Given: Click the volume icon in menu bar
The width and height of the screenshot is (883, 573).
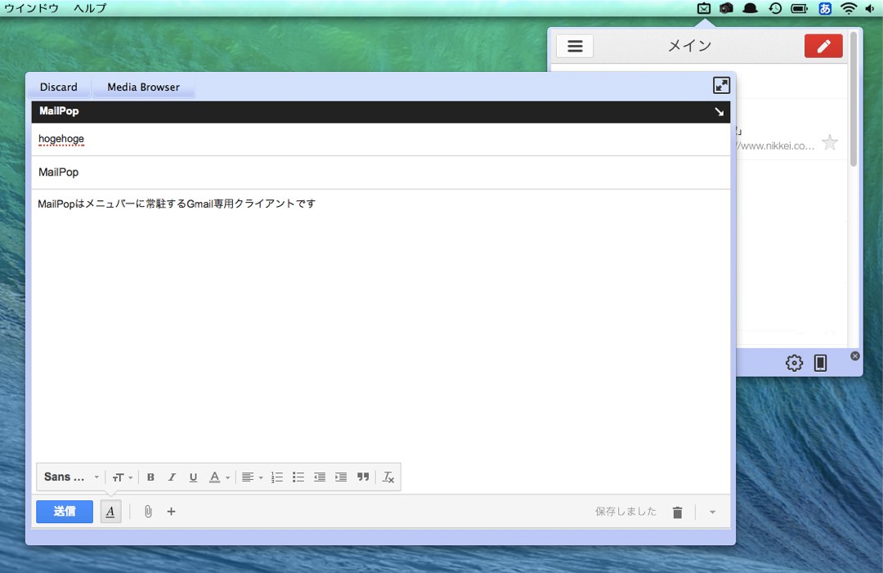Looking at the screenshot, I should [x=869, y=8].
